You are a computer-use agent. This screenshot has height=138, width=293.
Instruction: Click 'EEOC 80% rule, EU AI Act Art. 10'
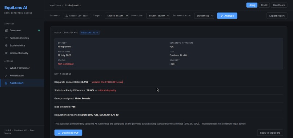(x=99, y=115)
